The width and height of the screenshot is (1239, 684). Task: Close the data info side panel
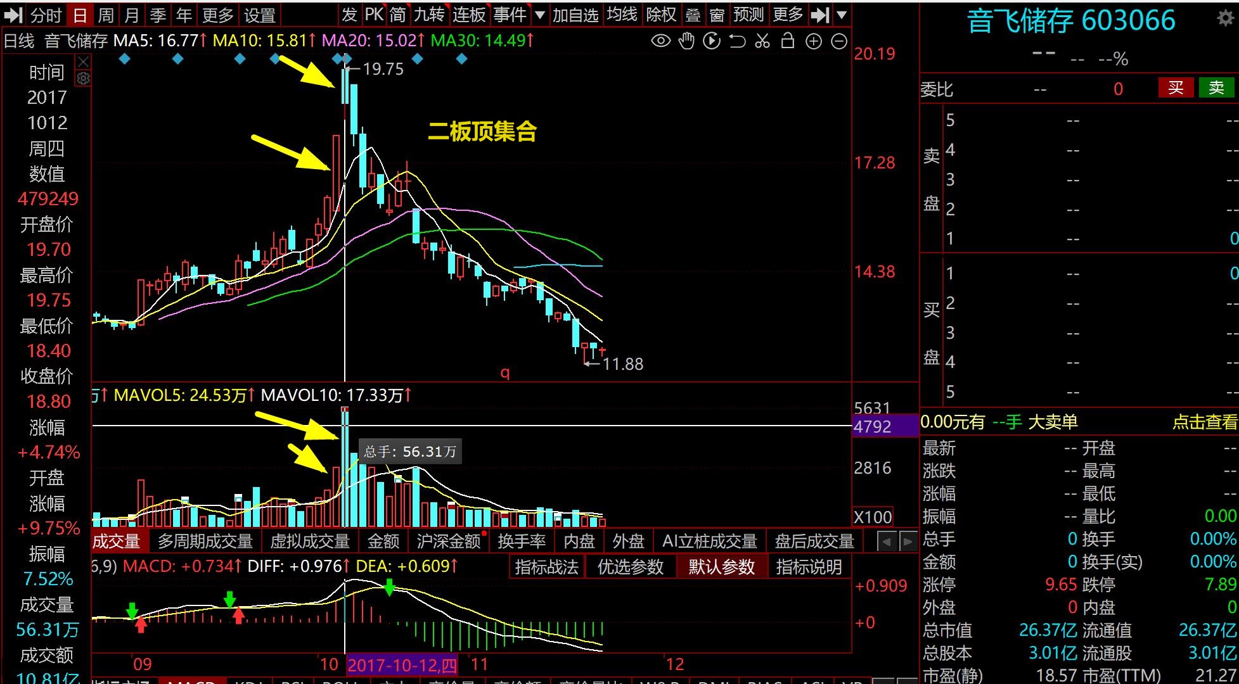[83, 61]
